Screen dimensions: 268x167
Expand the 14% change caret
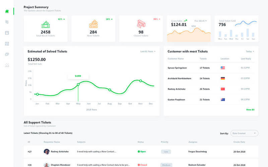click(112, 19)
